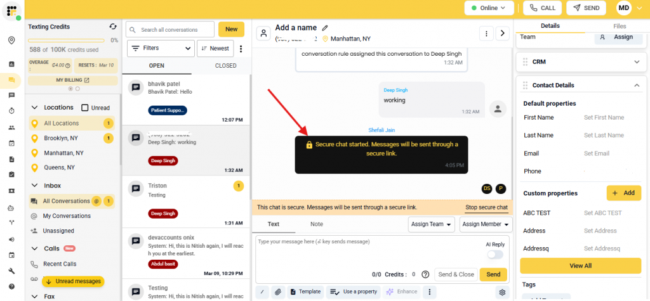Open the document icon in the left rail
The image size is (650, 301).
click(x=11, y=159)
